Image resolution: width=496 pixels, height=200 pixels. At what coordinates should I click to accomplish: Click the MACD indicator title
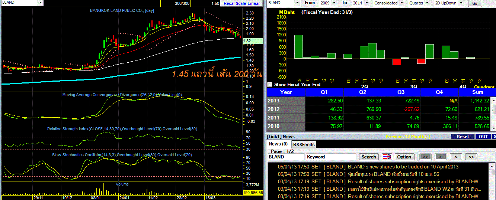(x=122, y=95)
